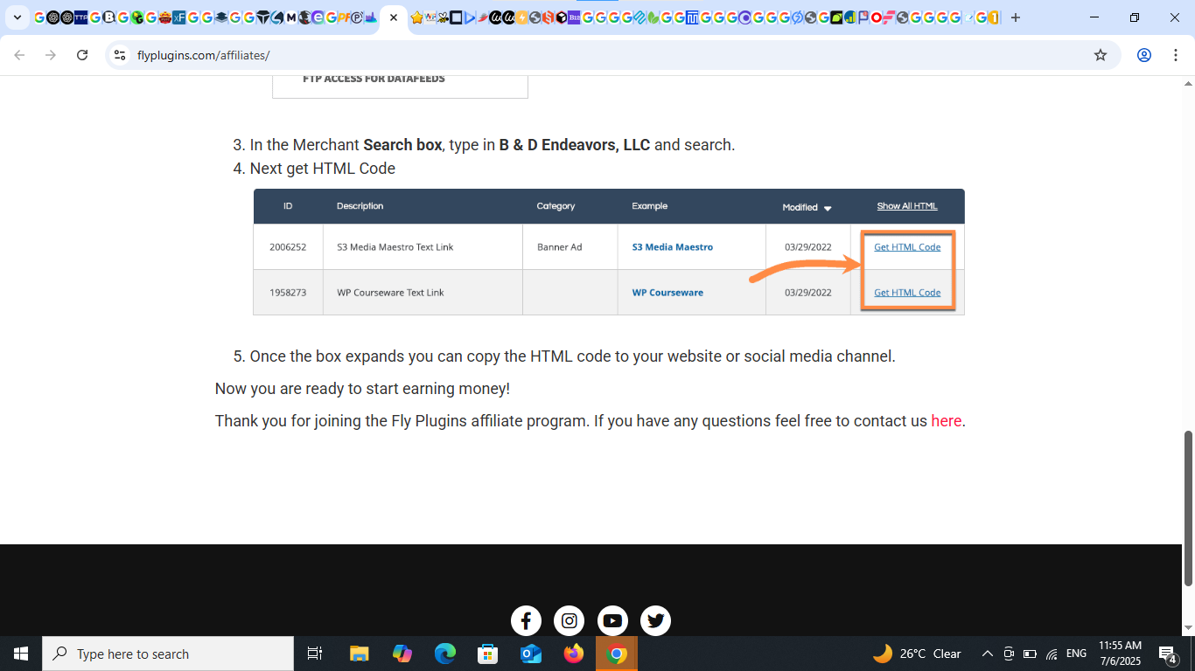Image resolution: width=1195 pixels, height=671 pixels.
Task: Open the YouTube social icon in footer
Action: click(612, 620)
